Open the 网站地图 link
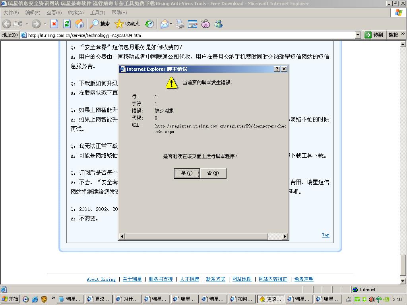407x305 pixels. [242, 279]
